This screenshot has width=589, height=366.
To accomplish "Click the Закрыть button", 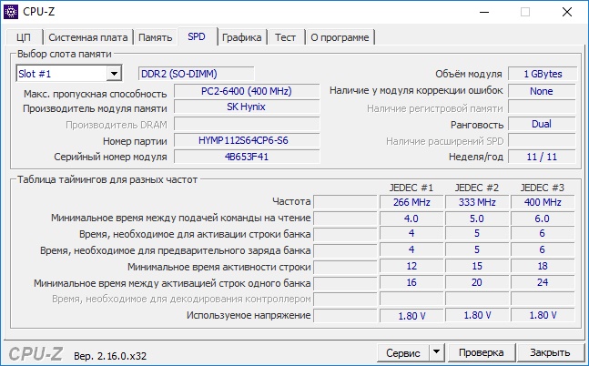I will [550, 352].
